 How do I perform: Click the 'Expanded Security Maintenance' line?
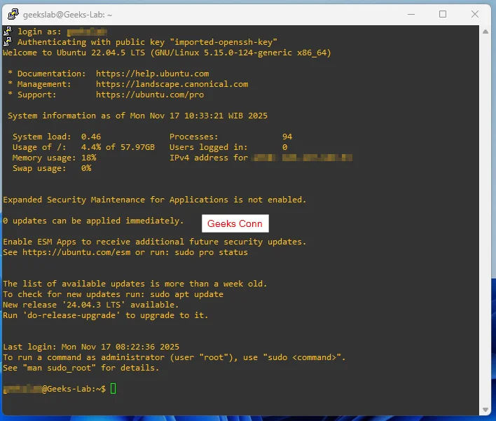155,200
